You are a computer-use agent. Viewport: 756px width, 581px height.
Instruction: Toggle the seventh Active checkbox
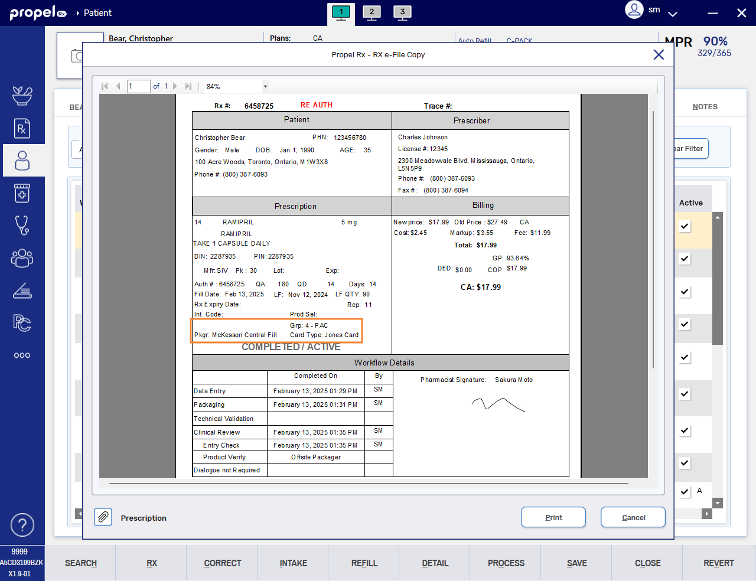(685, 430)
